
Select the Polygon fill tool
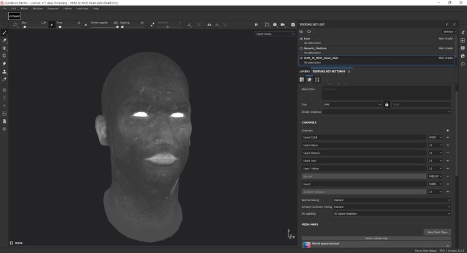[x=4, y=55]
